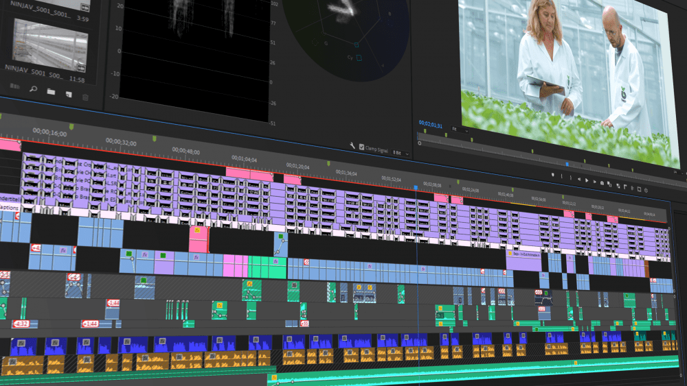Click the Clear trash icon in Project panel
The width and height of the screenshot is (687, 386).
coord(85,97)
